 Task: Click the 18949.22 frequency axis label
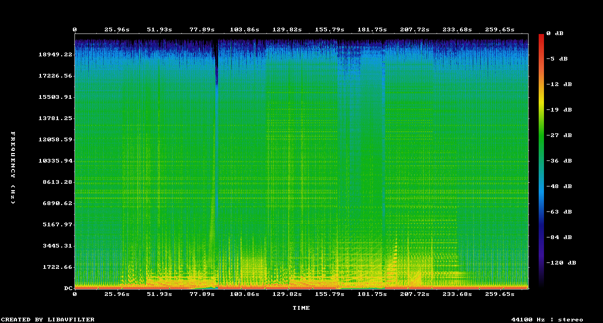click(x=55, y=55)
